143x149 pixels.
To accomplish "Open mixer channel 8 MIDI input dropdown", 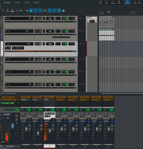I will (108, 113).
